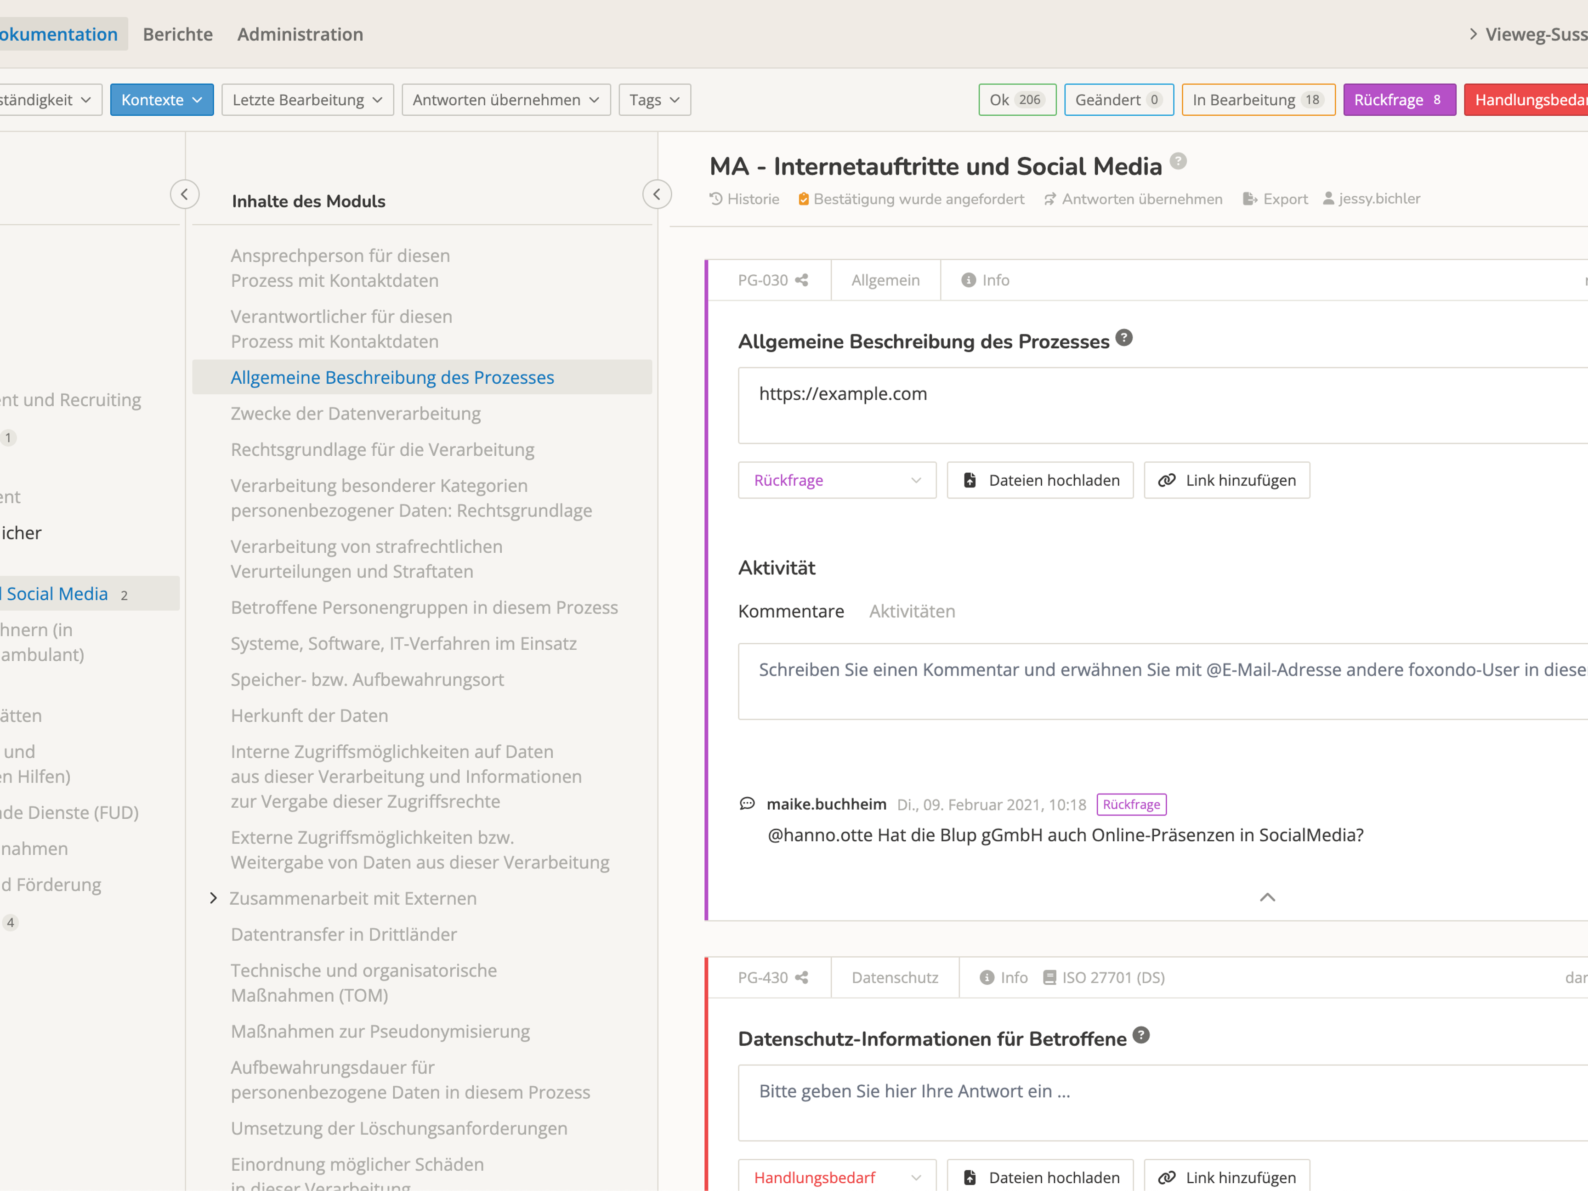The width and height of the screenshot is (1588, 1191).
Task: Open Letzte Bearbeitung dropdown
Action: [x=307, y=100]
